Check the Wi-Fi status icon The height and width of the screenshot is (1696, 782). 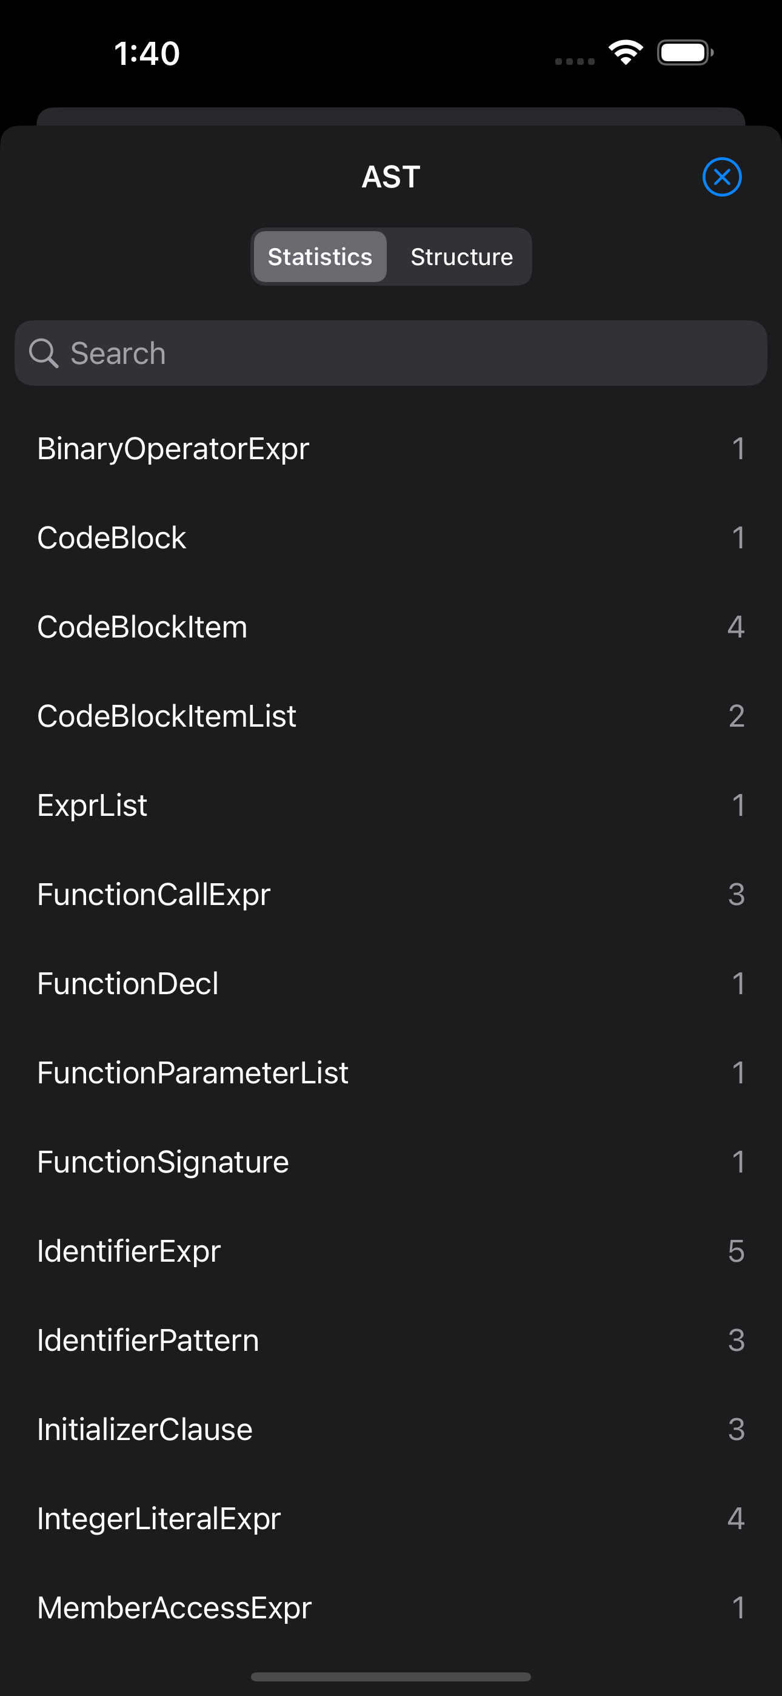point(626,53)
